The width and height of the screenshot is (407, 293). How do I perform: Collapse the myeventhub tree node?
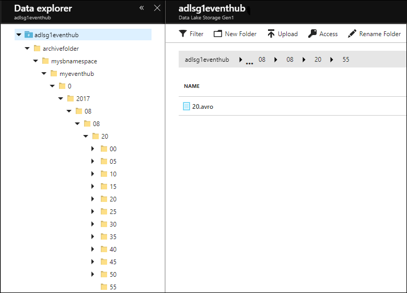point(44,74)
